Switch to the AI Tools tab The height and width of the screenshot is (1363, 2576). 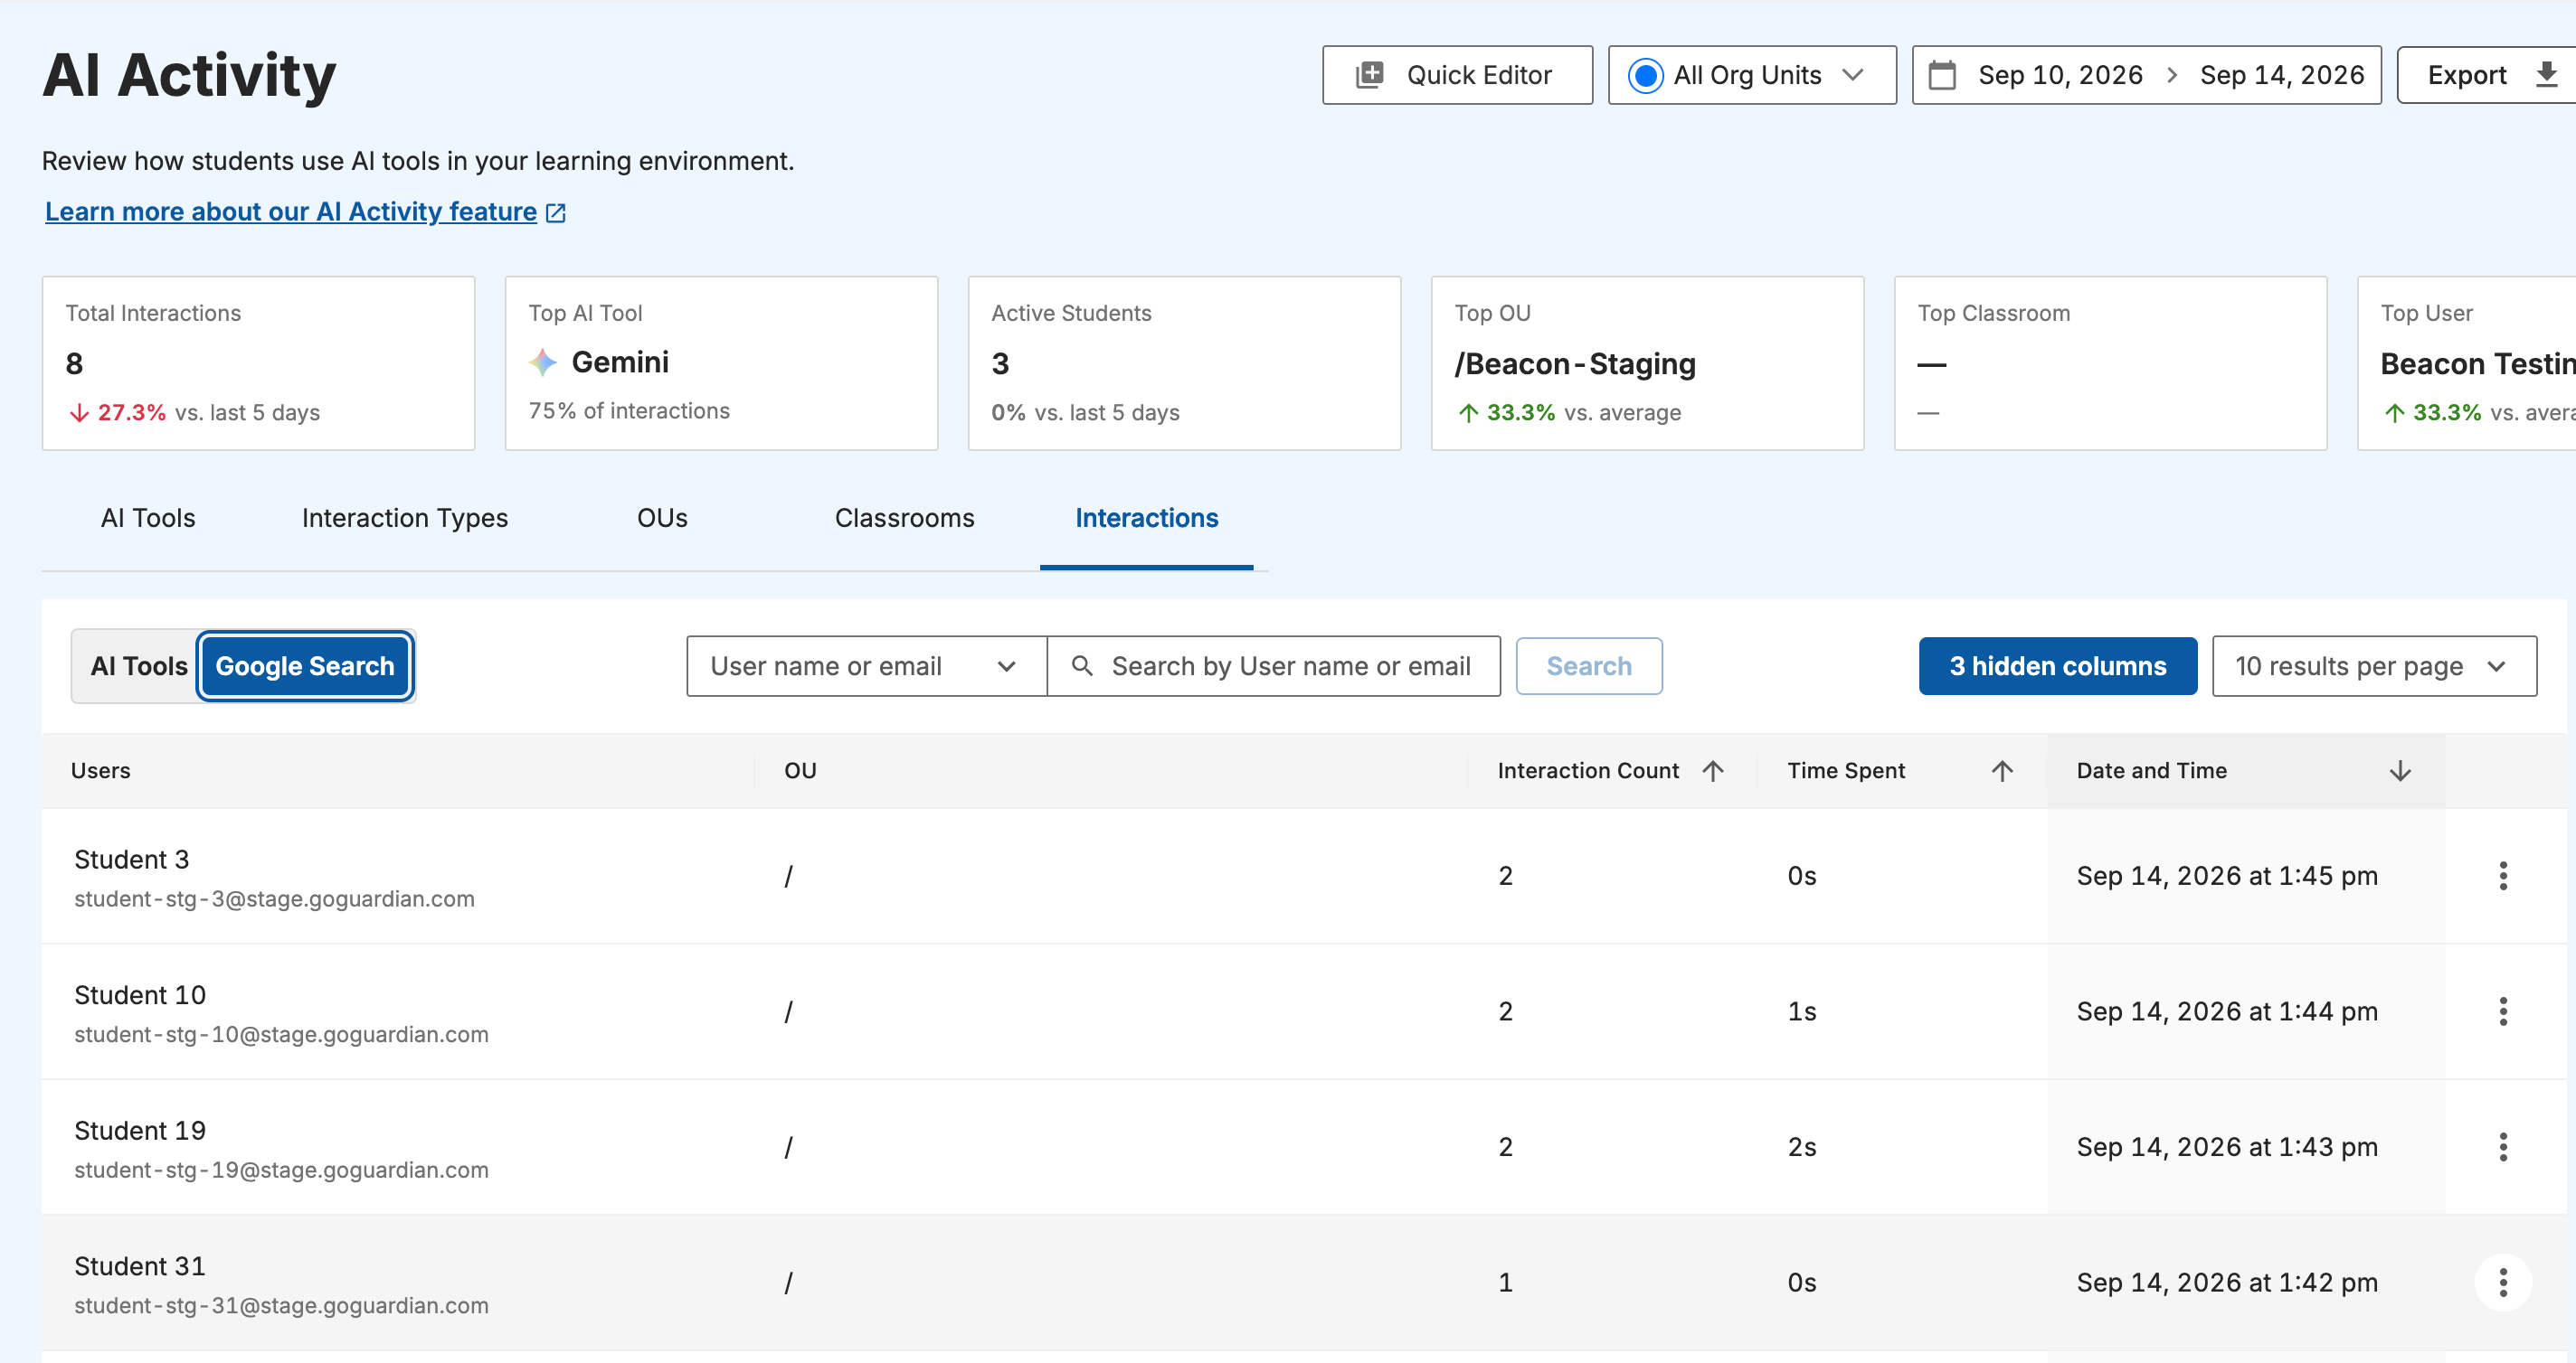[x=148, y=518]
